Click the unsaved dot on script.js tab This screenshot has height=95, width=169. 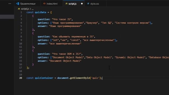tap(82, 4)
